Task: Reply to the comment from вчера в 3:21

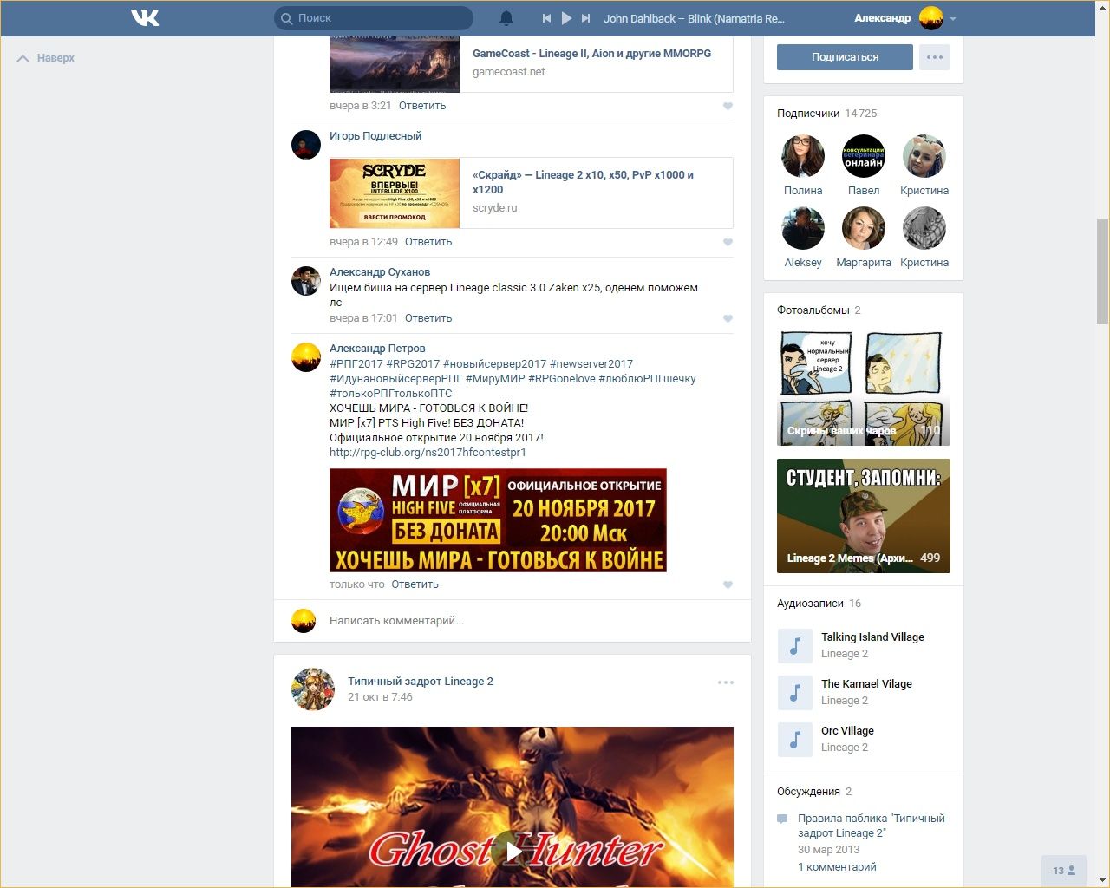Action: click(422, 106)
